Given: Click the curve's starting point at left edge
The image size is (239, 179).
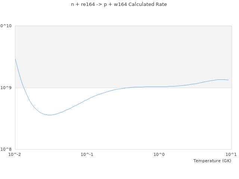Looking at the screenshot, I should [15, 59].
